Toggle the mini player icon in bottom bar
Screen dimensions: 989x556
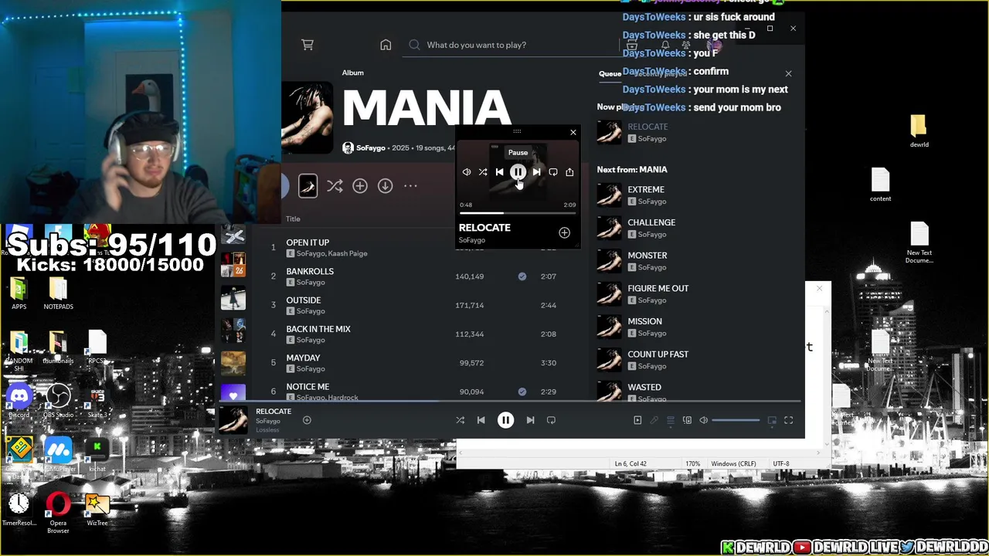772,420
